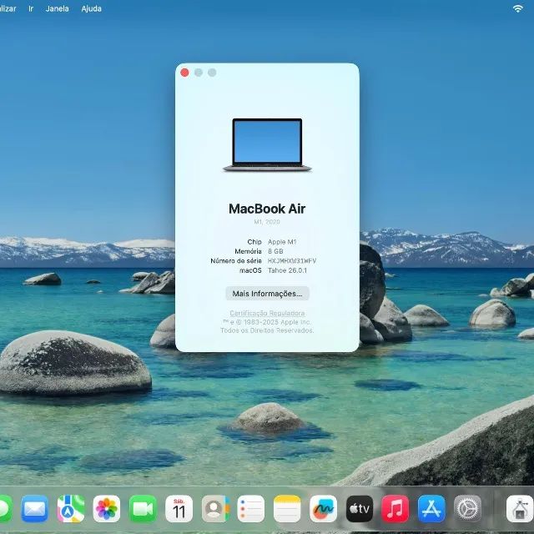Viewport: 534px width, 534px height.
Task: Start FaceTime from the Dock
Action: 143,509
